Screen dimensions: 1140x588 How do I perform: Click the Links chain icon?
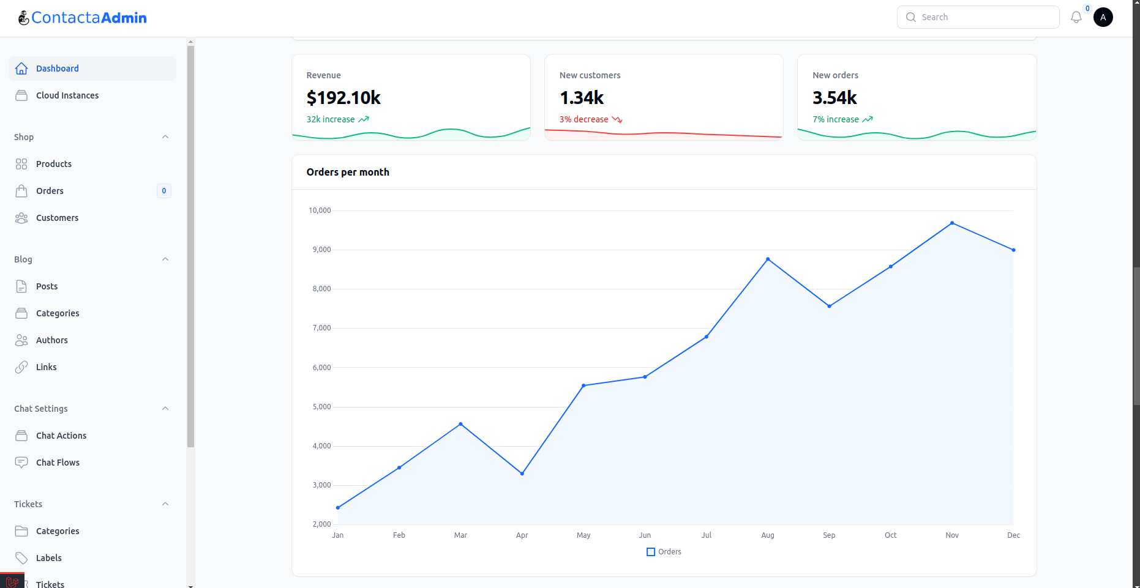coord(21,367)
